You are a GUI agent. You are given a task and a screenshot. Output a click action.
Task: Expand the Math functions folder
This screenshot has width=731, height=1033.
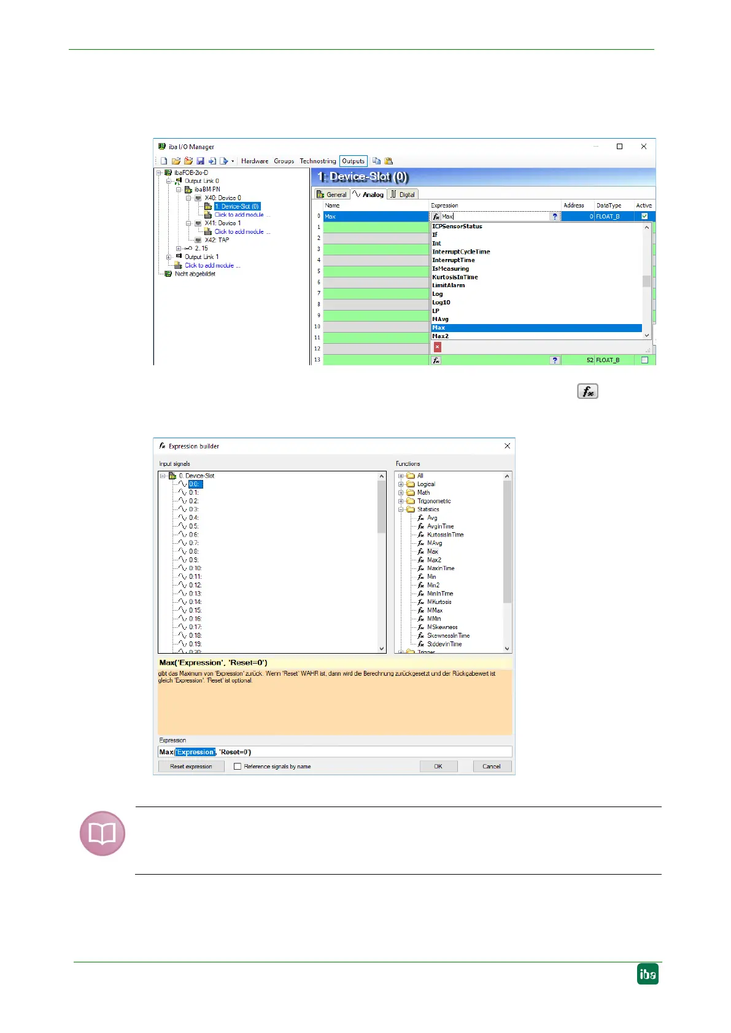coord(401,493)
